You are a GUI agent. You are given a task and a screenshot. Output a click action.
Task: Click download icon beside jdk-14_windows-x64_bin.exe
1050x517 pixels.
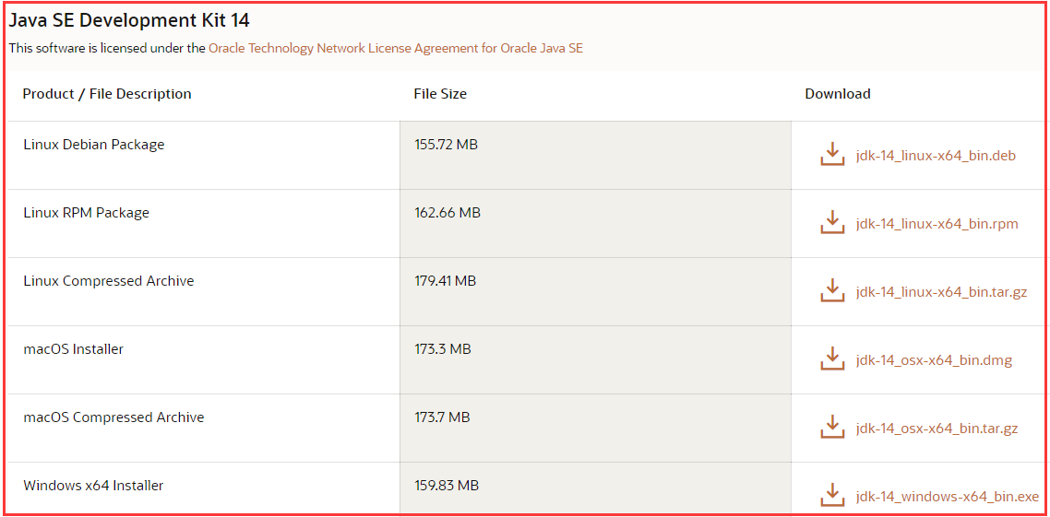click(x=832, y=495)
